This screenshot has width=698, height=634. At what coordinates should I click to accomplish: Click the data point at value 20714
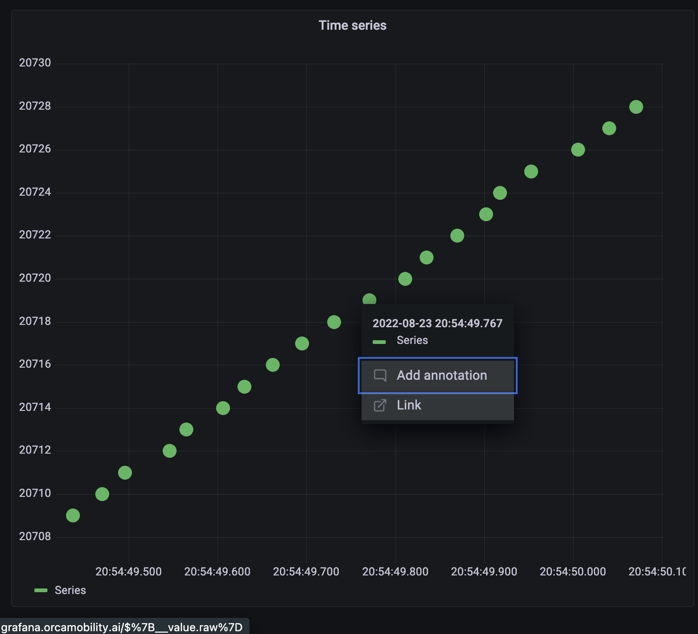pos(222,408)
